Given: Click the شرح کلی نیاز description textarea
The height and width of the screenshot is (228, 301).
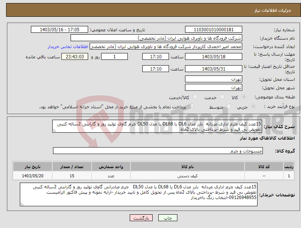Looking at the screenshot, I should [x=157, y=126].
